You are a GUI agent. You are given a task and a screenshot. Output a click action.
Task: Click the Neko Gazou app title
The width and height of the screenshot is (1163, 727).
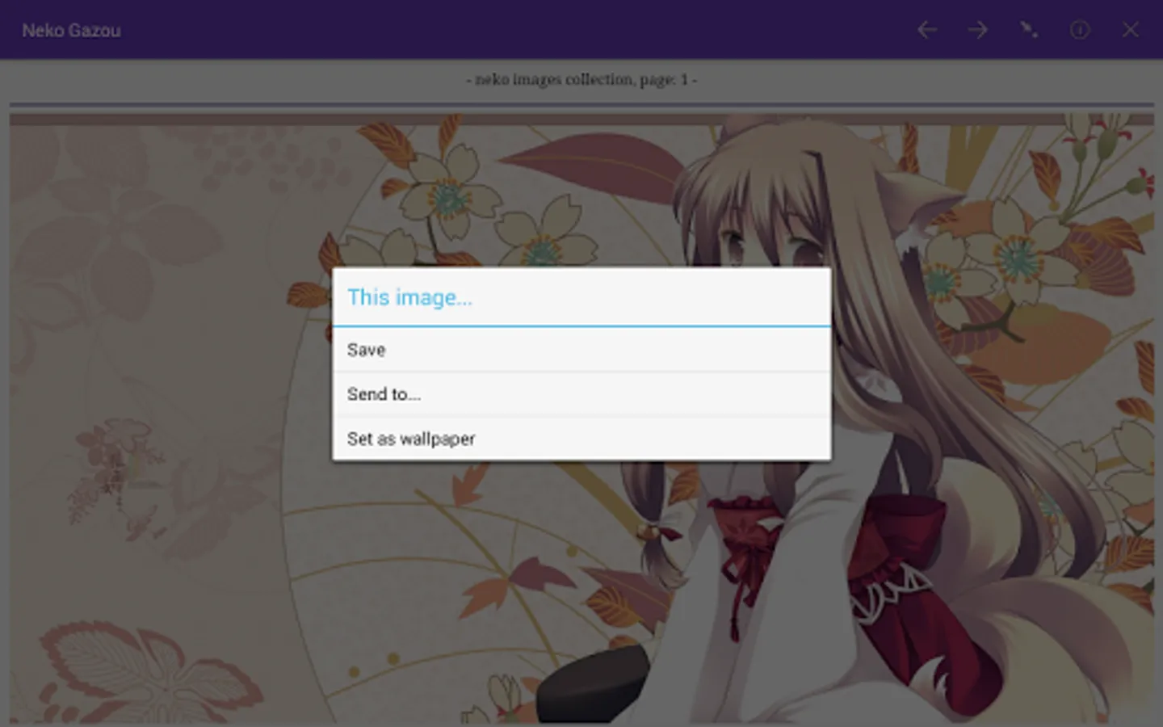click(71, 31)
